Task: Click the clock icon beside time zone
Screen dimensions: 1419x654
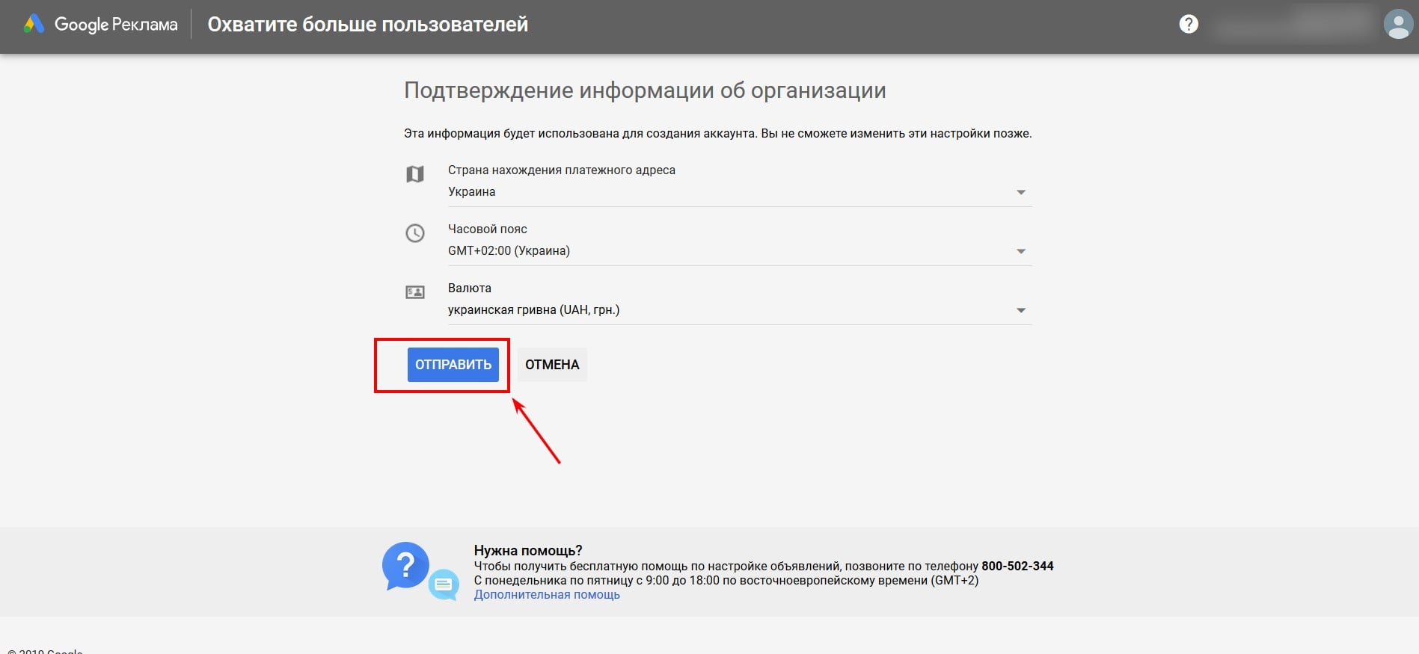Action: click(x=415, y=233)
